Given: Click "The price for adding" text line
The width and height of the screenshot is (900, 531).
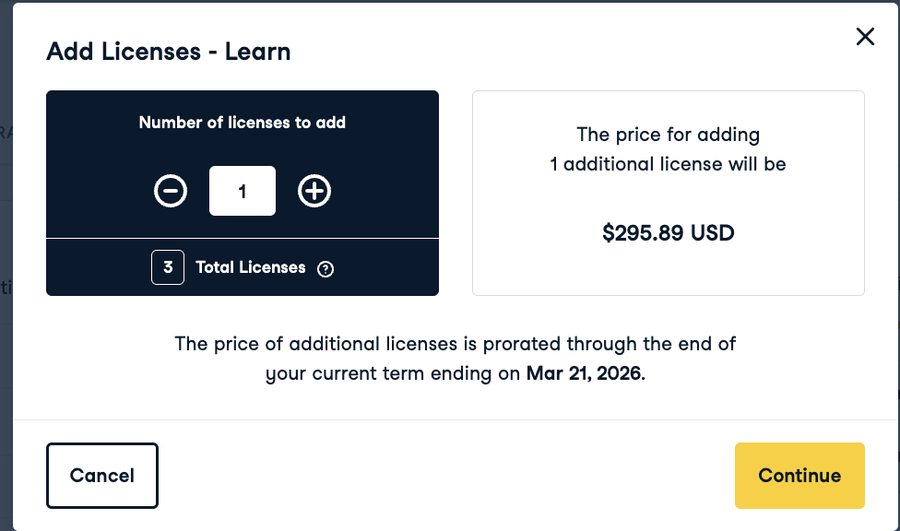Looking at the screenshot, I should coord(668,135).
